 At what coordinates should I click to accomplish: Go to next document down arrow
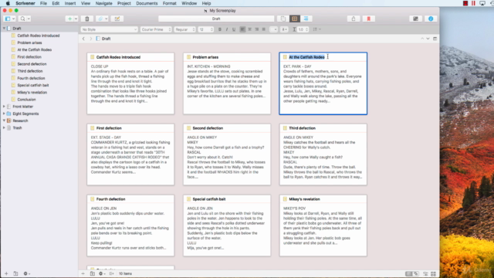coord(428,39)
